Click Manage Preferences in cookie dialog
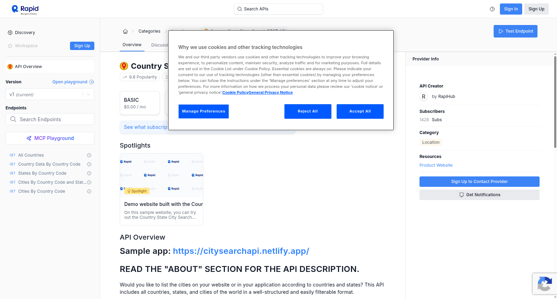This screenshot has height=299, width=557. tap(204, 111)
